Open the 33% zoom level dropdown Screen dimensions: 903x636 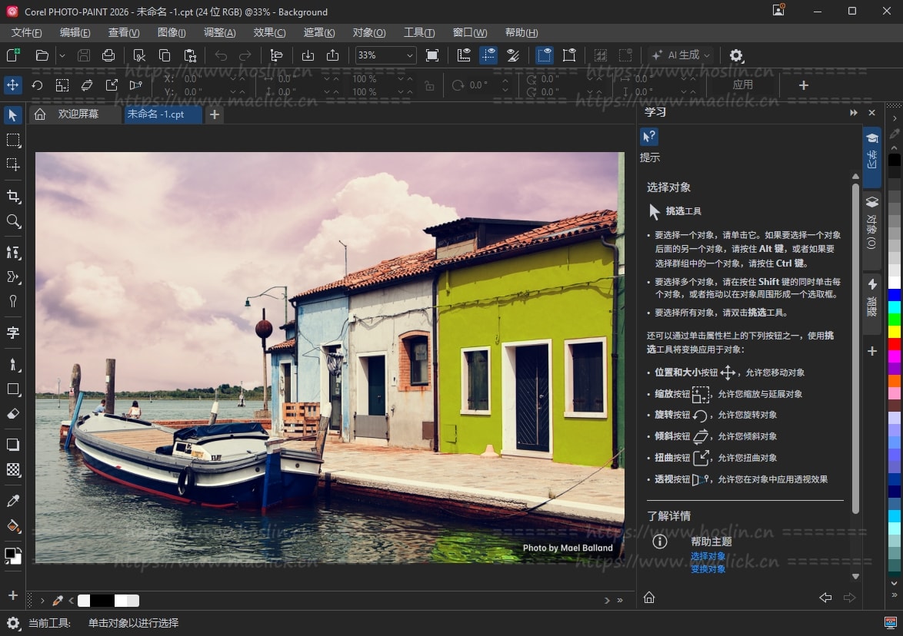[409, 55]
